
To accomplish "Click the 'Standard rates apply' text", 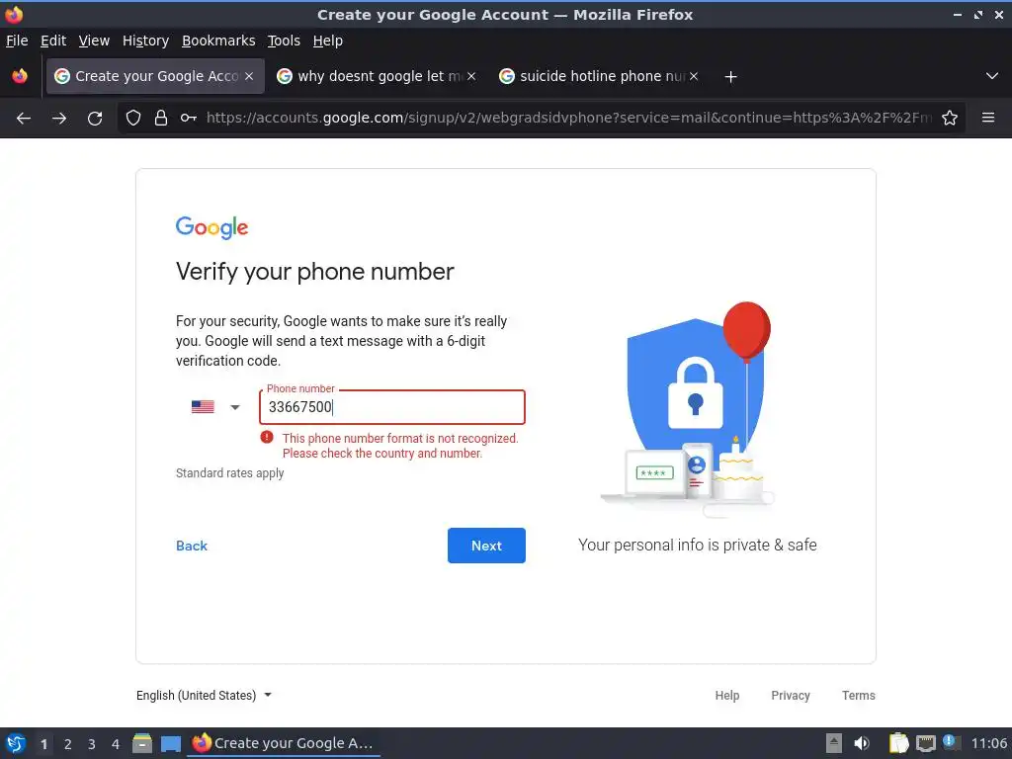I will click(x=229, y=473).
